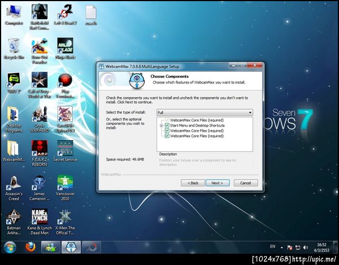The width and height of the screenshot is (339, 265).
Task: Click the volume speaker tray icon
Action: coord(305,247)
